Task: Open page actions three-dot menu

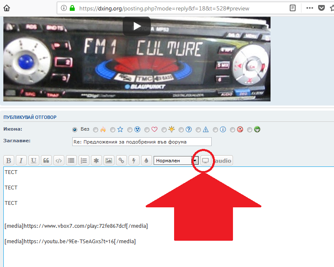Action: click(x=309, y=8)
